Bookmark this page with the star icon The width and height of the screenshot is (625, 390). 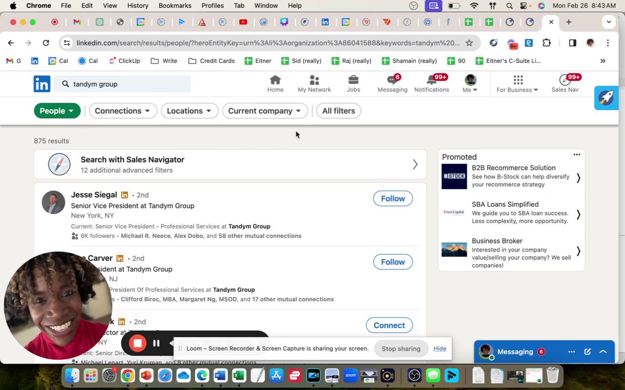(469, 43)
